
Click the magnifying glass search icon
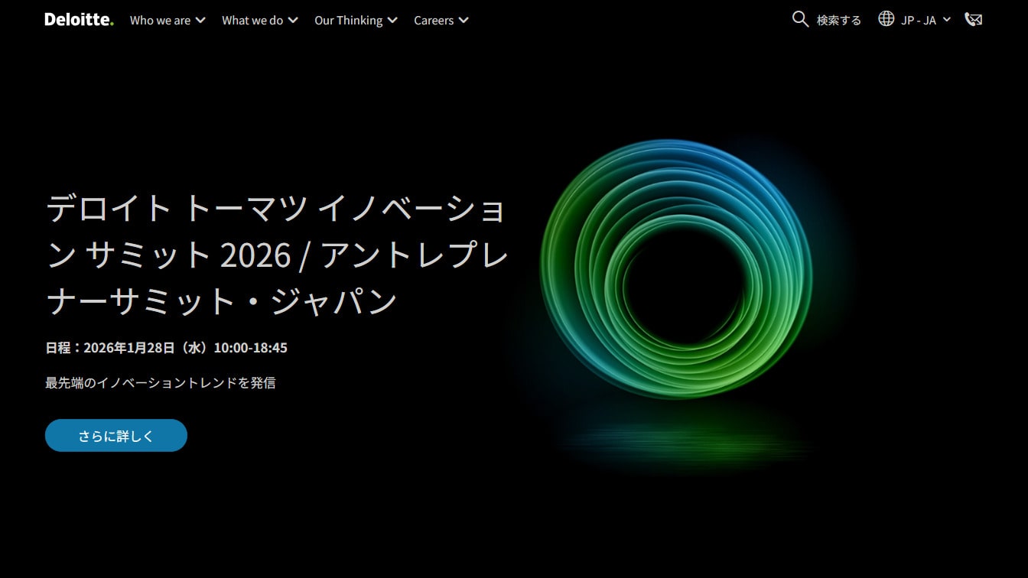tap(800, 19)
